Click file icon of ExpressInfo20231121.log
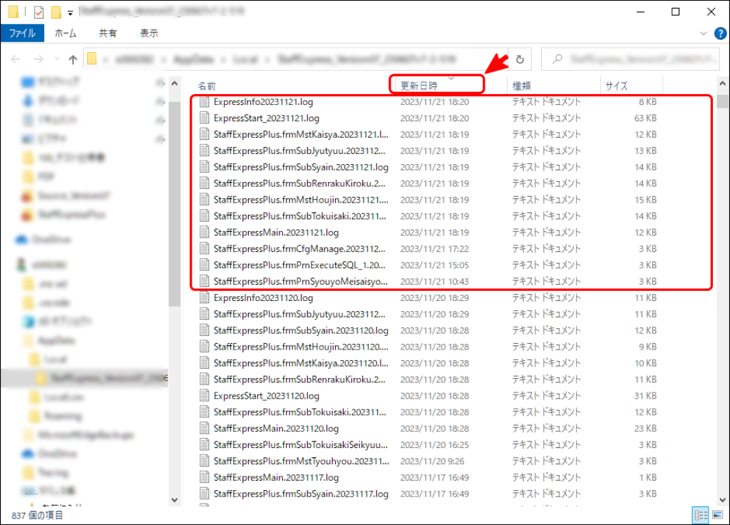The width and height of the screenshot is (730, 525). click(x=204, y=101)
